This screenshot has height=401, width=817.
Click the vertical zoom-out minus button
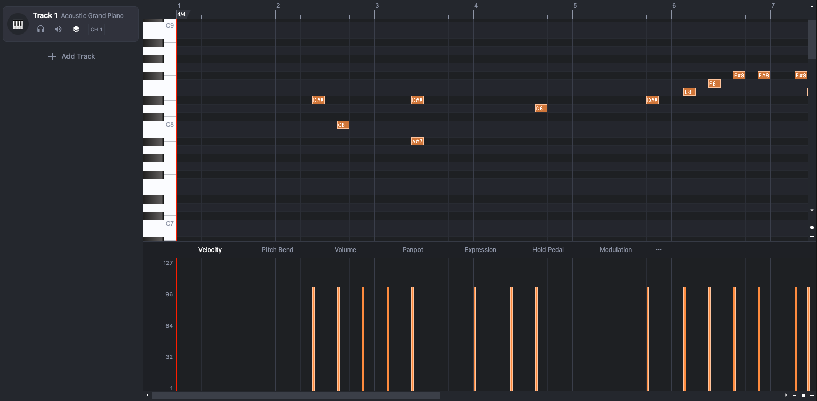pos(812,236)
